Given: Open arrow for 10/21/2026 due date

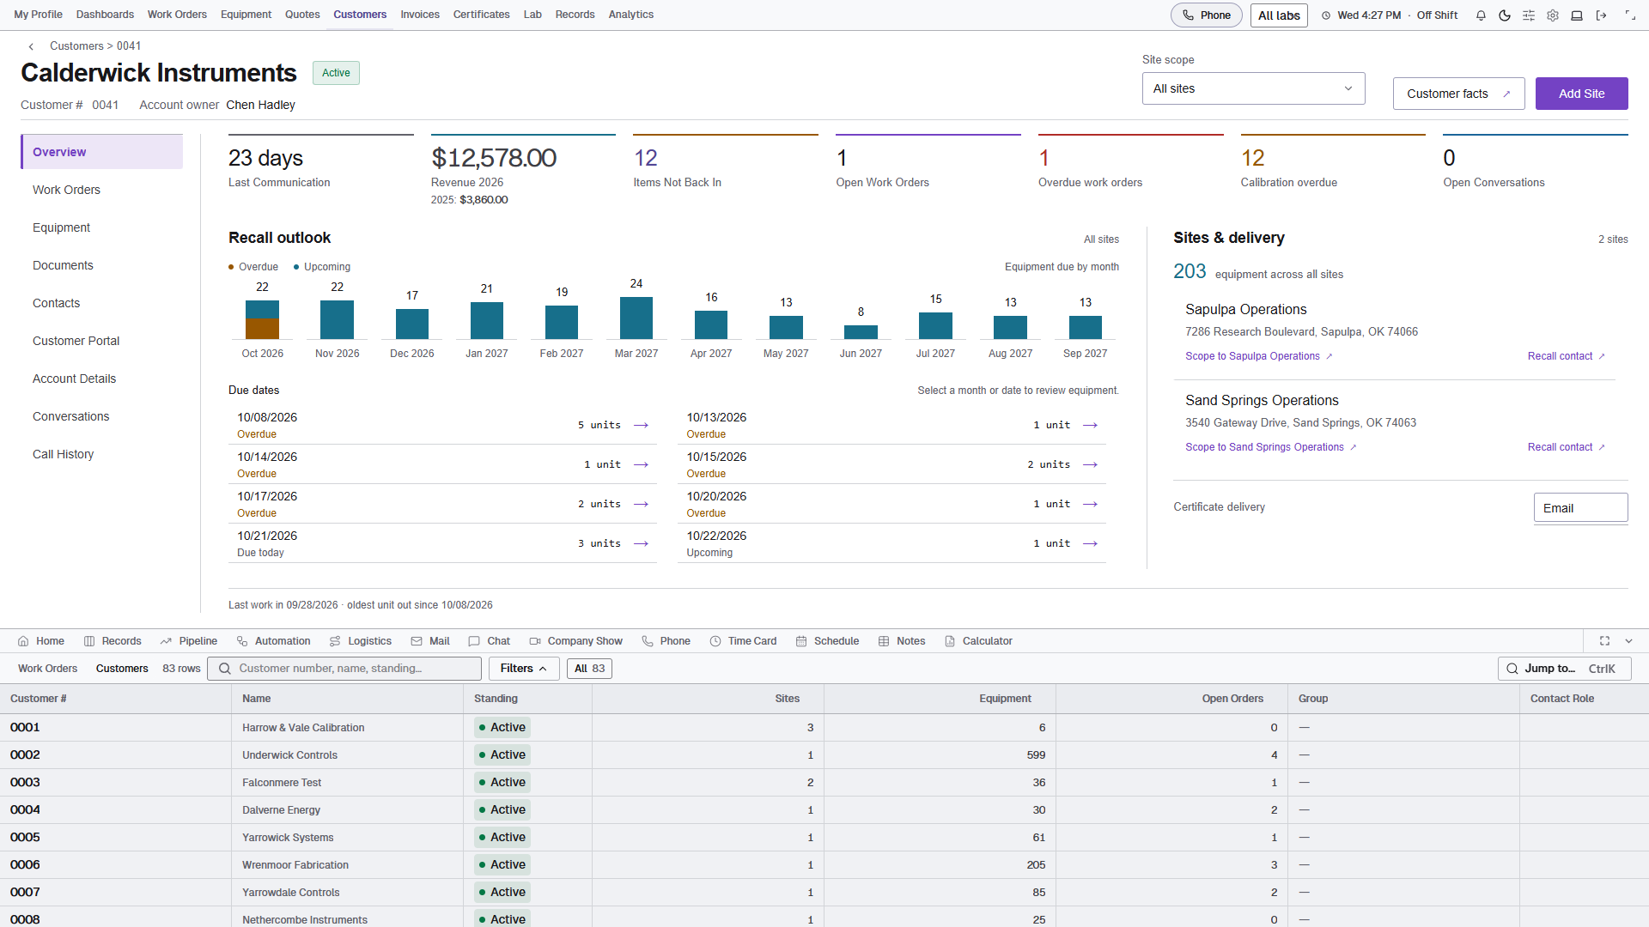Looking at the screenshot, I should tap(641, 543).
